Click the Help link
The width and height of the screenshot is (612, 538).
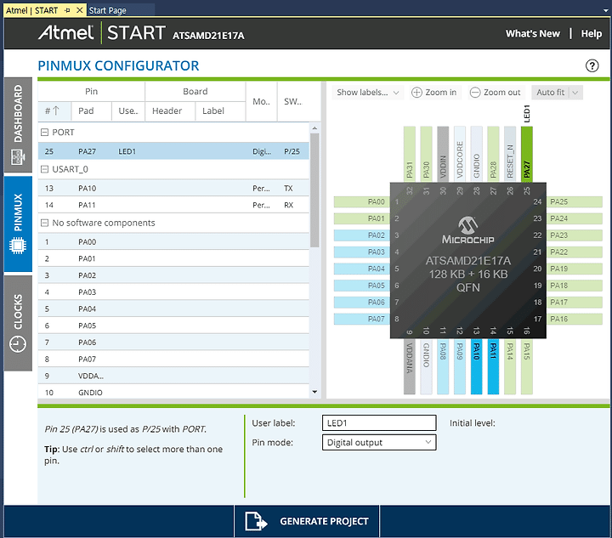(x=592, y=34)
